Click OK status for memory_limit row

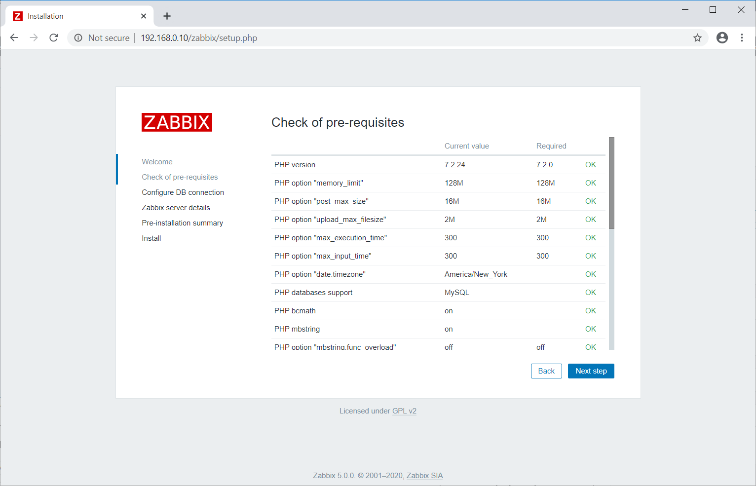pos(591,183)
